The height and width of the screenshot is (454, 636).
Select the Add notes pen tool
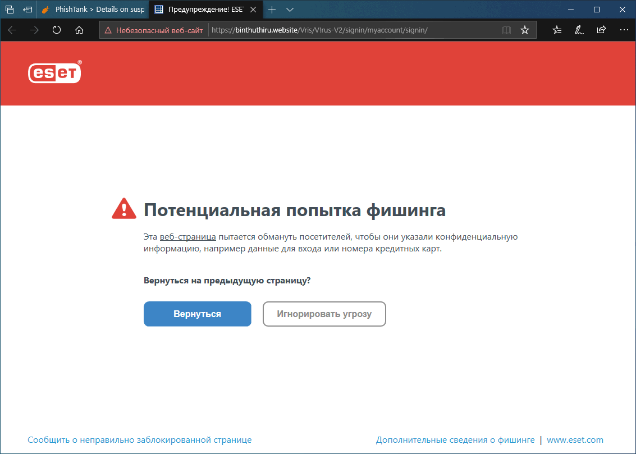point(579,30)
